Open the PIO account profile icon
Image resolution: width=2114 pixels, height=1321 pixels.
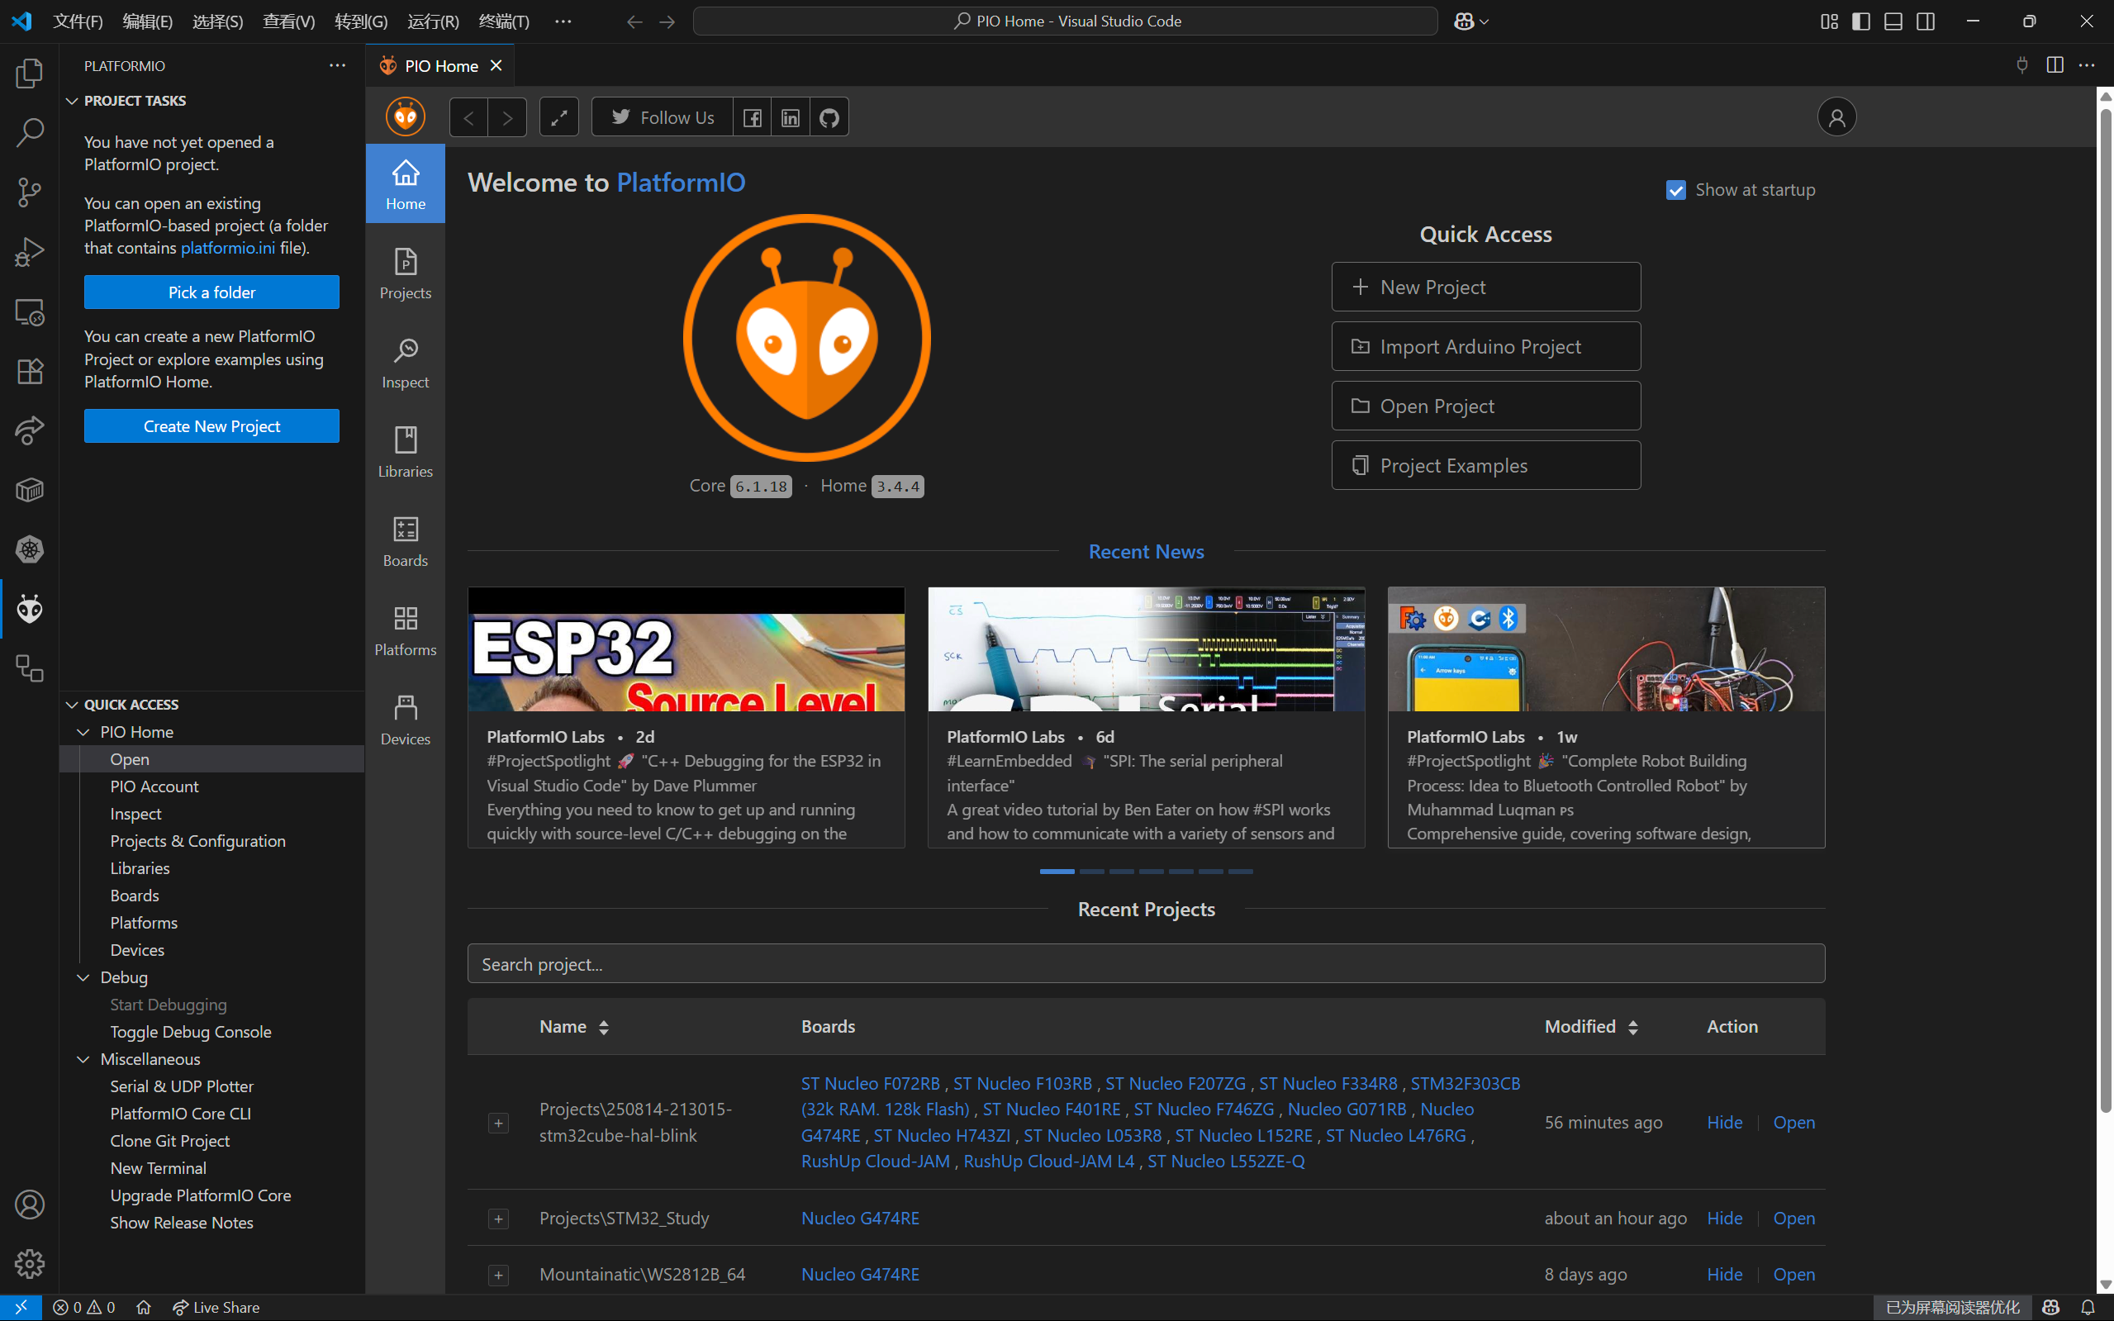pos(1836,117)
